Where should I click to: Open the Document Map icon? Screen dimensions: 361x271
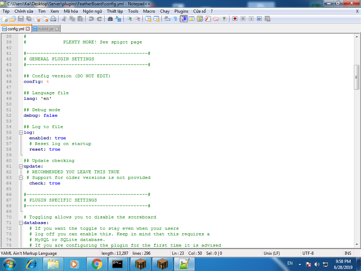tap(200, 19)
